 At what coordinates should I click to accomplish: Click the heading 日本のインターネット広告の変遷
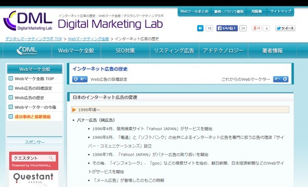(x=105, y=97)
